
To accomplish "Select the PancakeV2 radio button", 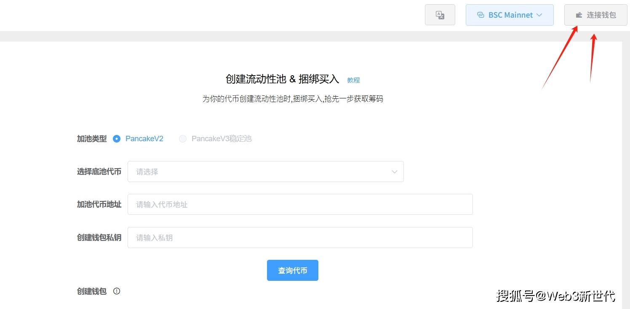I will 117,139.
